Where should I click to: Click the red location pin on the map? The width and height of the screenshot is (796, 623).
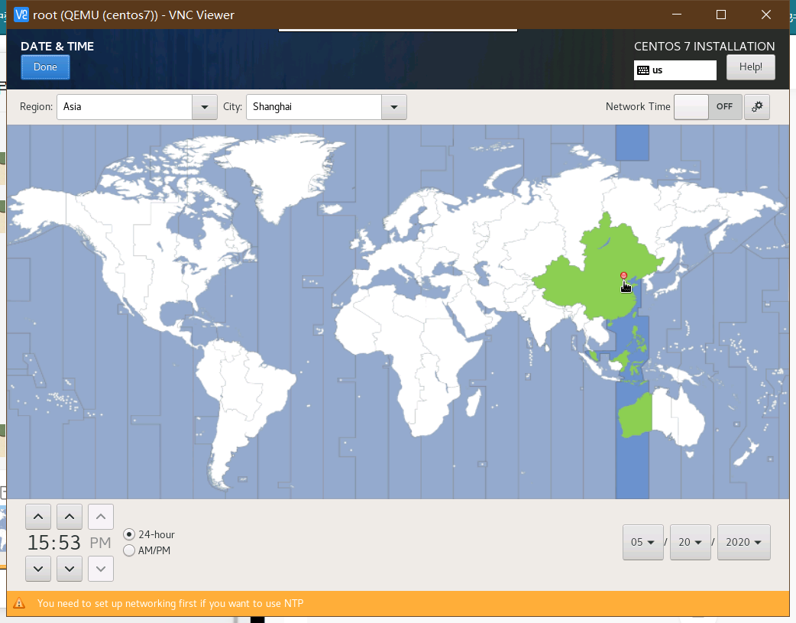pos(624,276)
